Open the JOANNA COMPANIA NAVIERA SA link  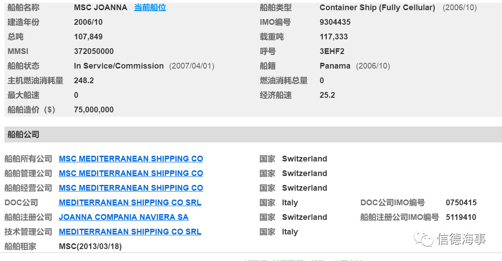pos(124,217)
